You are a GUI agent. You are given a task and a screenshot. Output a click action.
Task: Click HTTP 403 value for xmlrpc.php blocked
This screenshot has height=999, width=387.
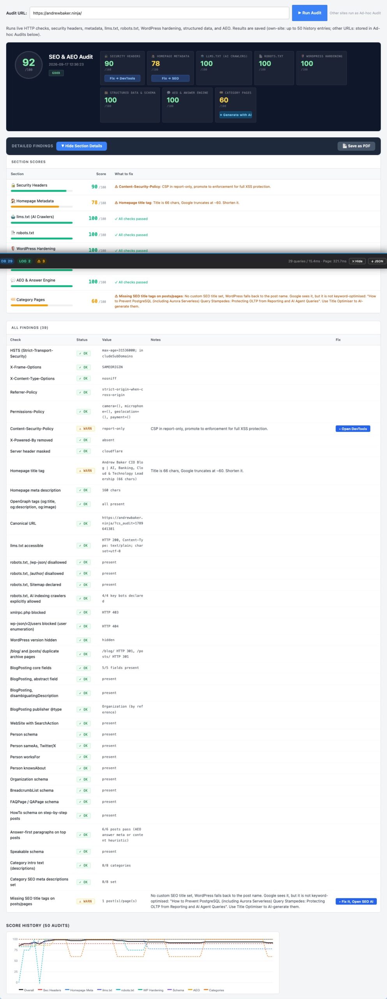pyautogui.click(x=110, y=612)
